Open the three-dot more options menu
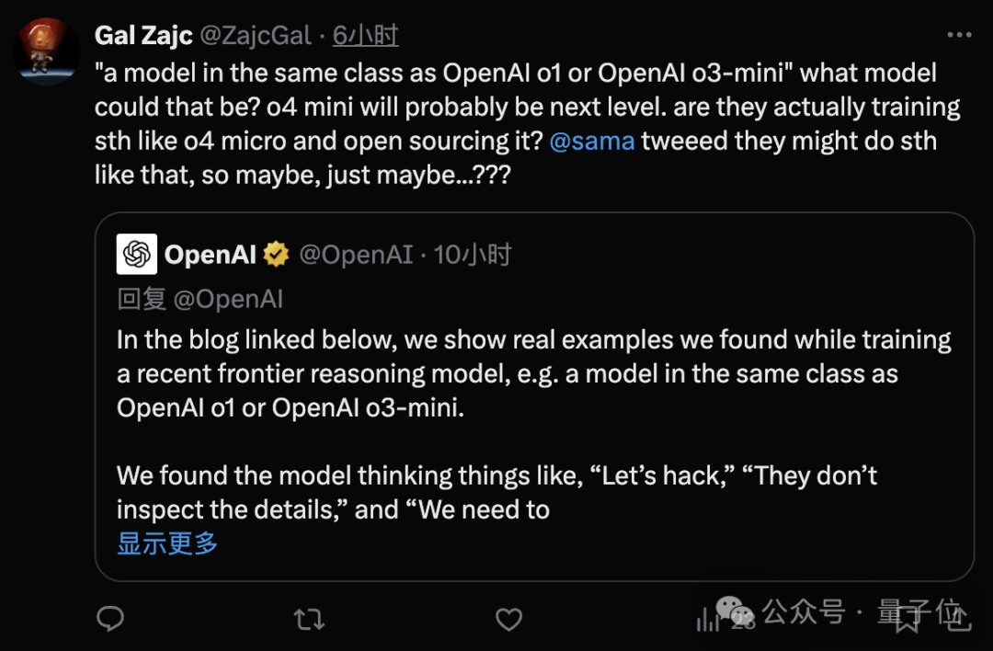Viewport: 993px width, 651px height. click(959, 35)
